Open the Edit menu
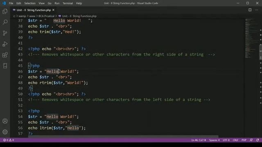The height and width of the screenshot is (147, 262). [x=19, y=3]
